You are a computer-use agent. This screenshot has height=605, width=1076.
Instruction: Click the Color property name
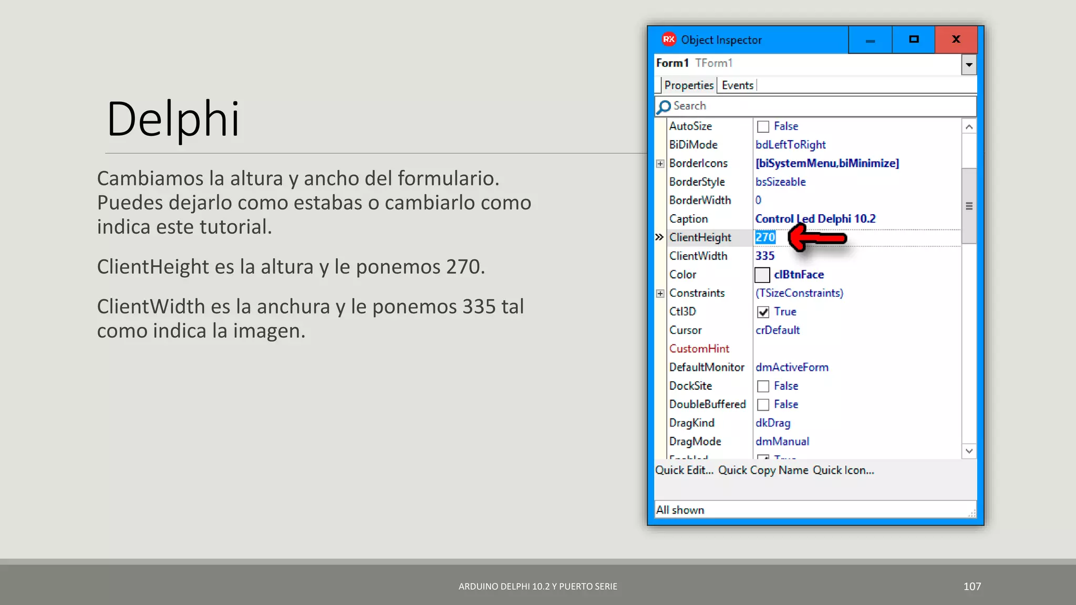(682, 275)
